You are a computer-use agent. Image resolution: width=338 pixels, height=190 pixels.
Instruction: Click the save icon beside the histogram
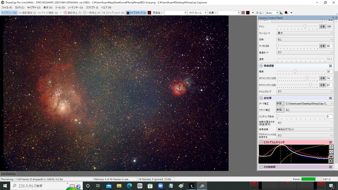pos(331,156)
